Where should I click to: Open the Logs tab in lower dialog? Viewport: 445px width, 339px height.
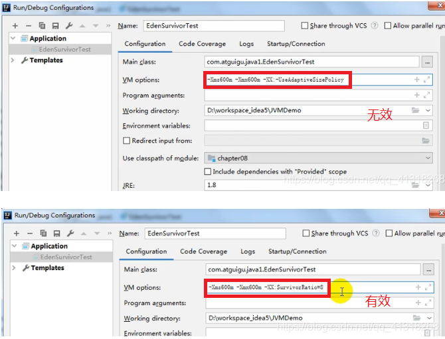point(248,251)
